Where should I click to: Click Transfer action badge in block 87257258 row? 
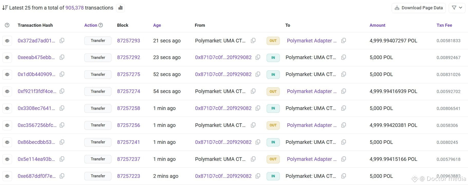pyautogui.click(x=98, y=108)
